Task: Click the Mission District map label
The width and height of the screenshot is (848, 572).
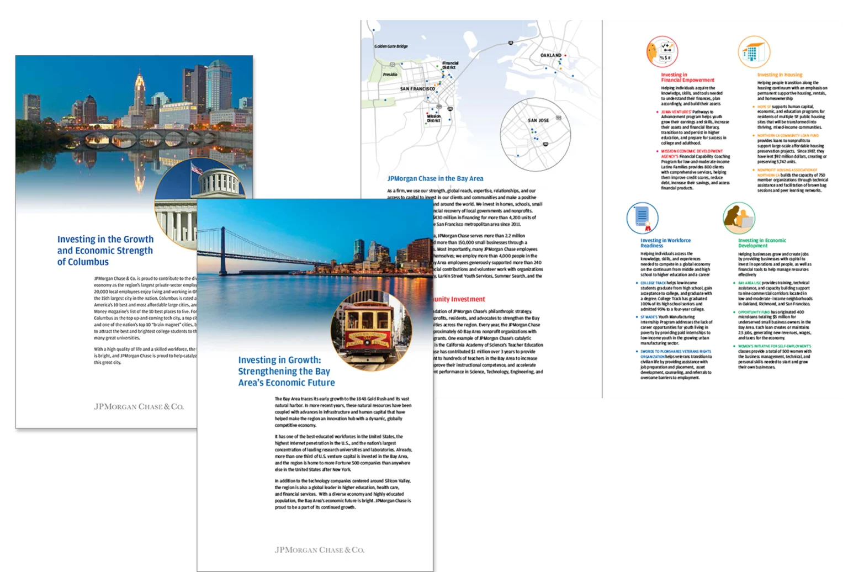Action: click(433, 118)
